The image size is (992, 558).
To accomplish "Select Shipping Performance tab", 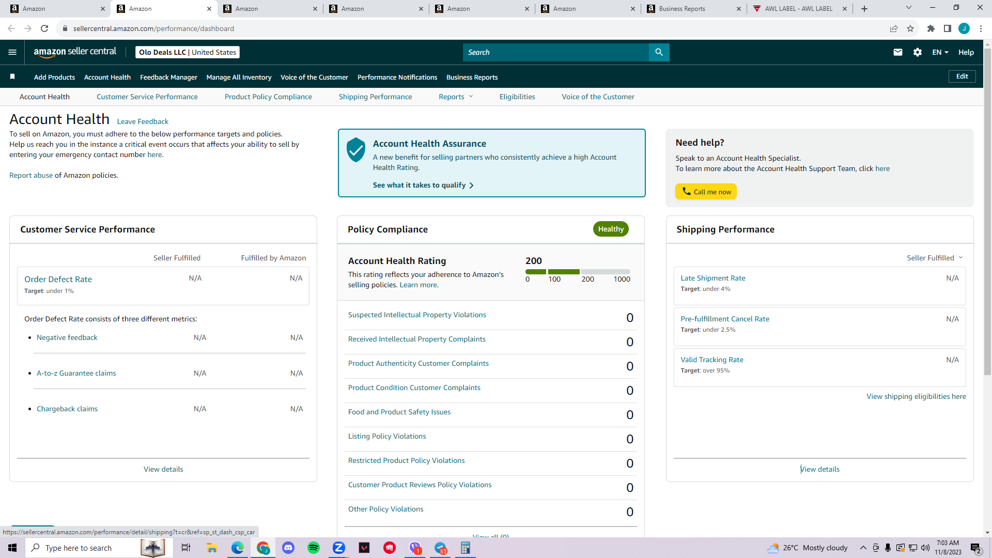I will click(x=375, y=97).
